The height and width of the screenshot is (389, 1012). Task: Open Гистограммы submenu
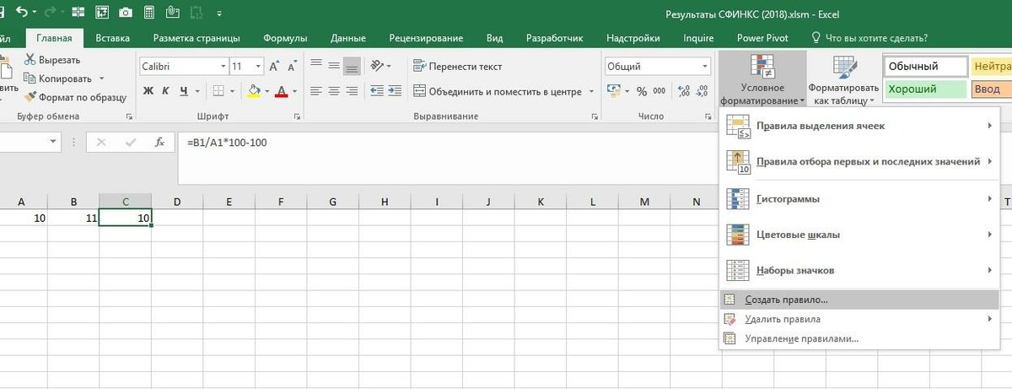859,199
